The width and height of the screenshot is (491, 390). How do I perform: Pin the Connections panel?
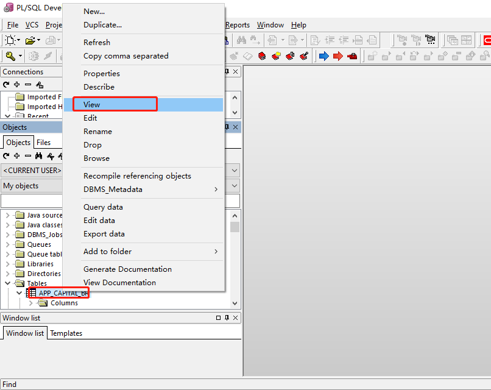click(x=227, y=72)
